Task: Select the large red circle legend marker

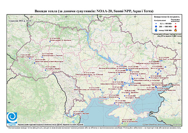Action: pyautogui.click(x=176, y=26)
